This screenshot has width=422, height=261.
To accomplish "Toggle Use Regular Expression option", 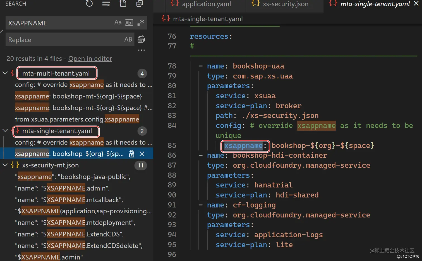I will point(141,23).
